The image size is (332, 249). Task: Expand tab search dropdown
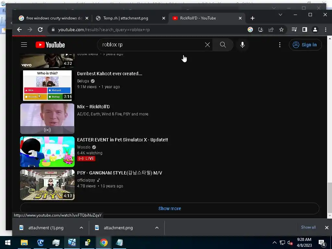tap(280, 15)
